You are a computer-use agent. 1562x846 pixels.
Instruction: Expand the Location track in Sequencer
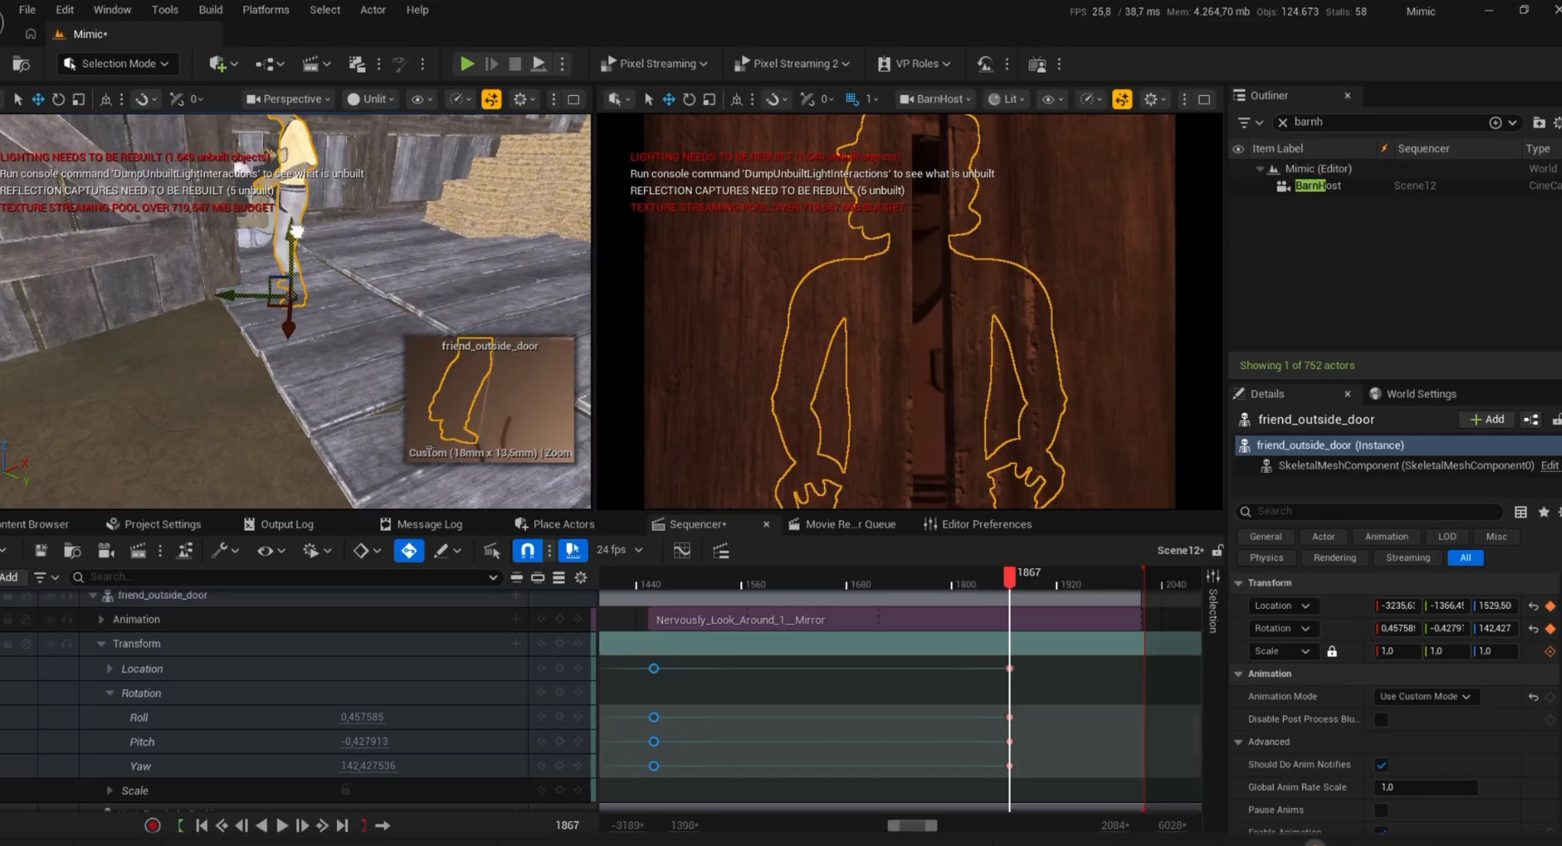tap(109, 669)
